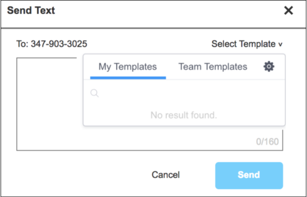The image size is (307, 197).
Task: Click the blue underline beneath My Templates
Action: tap(128, 78)
